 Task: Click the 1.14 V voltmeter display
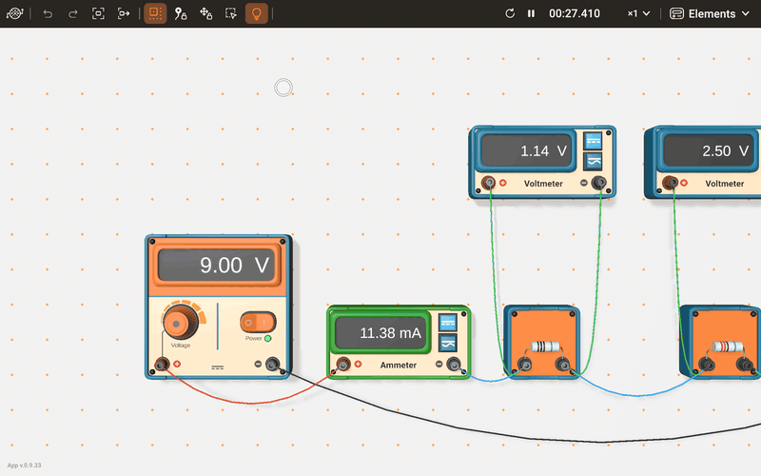(x=526, y=151)
